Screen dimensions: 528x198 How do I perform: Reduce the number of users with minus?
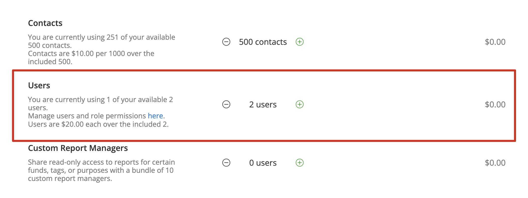(226, 104)
